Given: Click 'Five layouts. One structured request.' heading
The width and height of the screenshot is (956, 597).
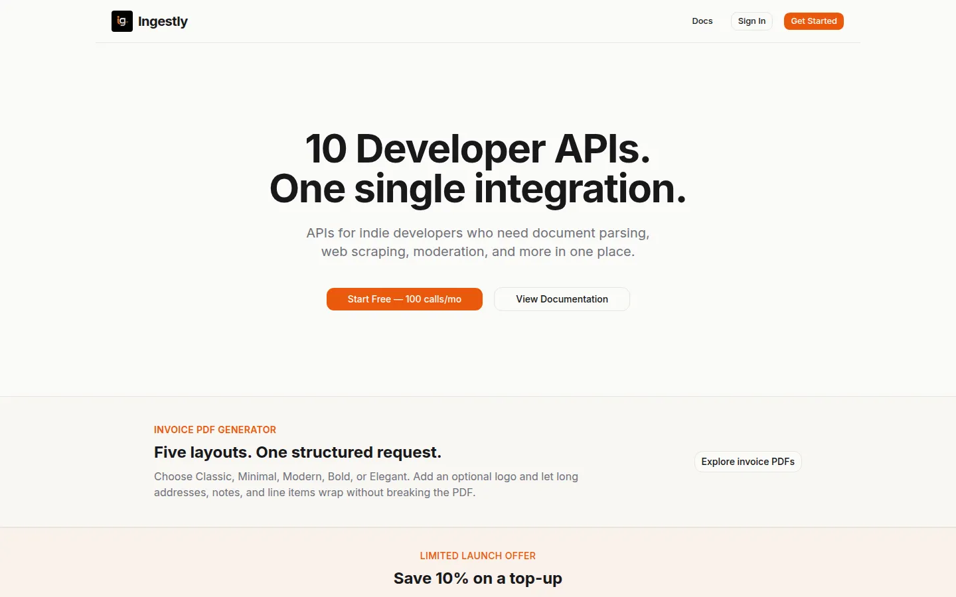Looking at the screenshot, I should click(297, 452).
